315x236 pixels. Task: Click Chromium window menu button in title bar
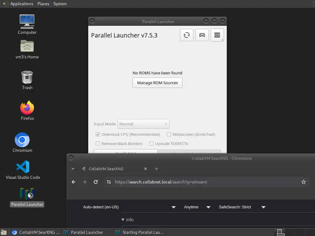coord(71,158)
